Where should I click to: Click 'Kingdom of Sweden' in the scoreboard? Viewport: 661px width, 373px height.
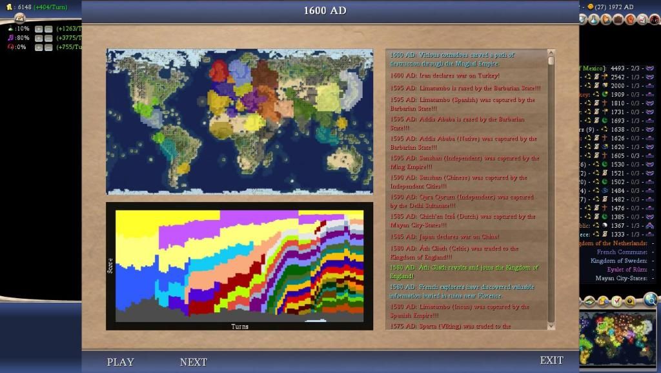[618, 261]
